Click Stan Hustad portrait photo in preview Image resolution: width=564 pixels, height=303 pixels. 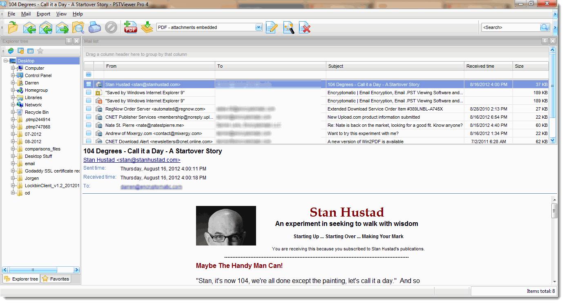(226, 226)
